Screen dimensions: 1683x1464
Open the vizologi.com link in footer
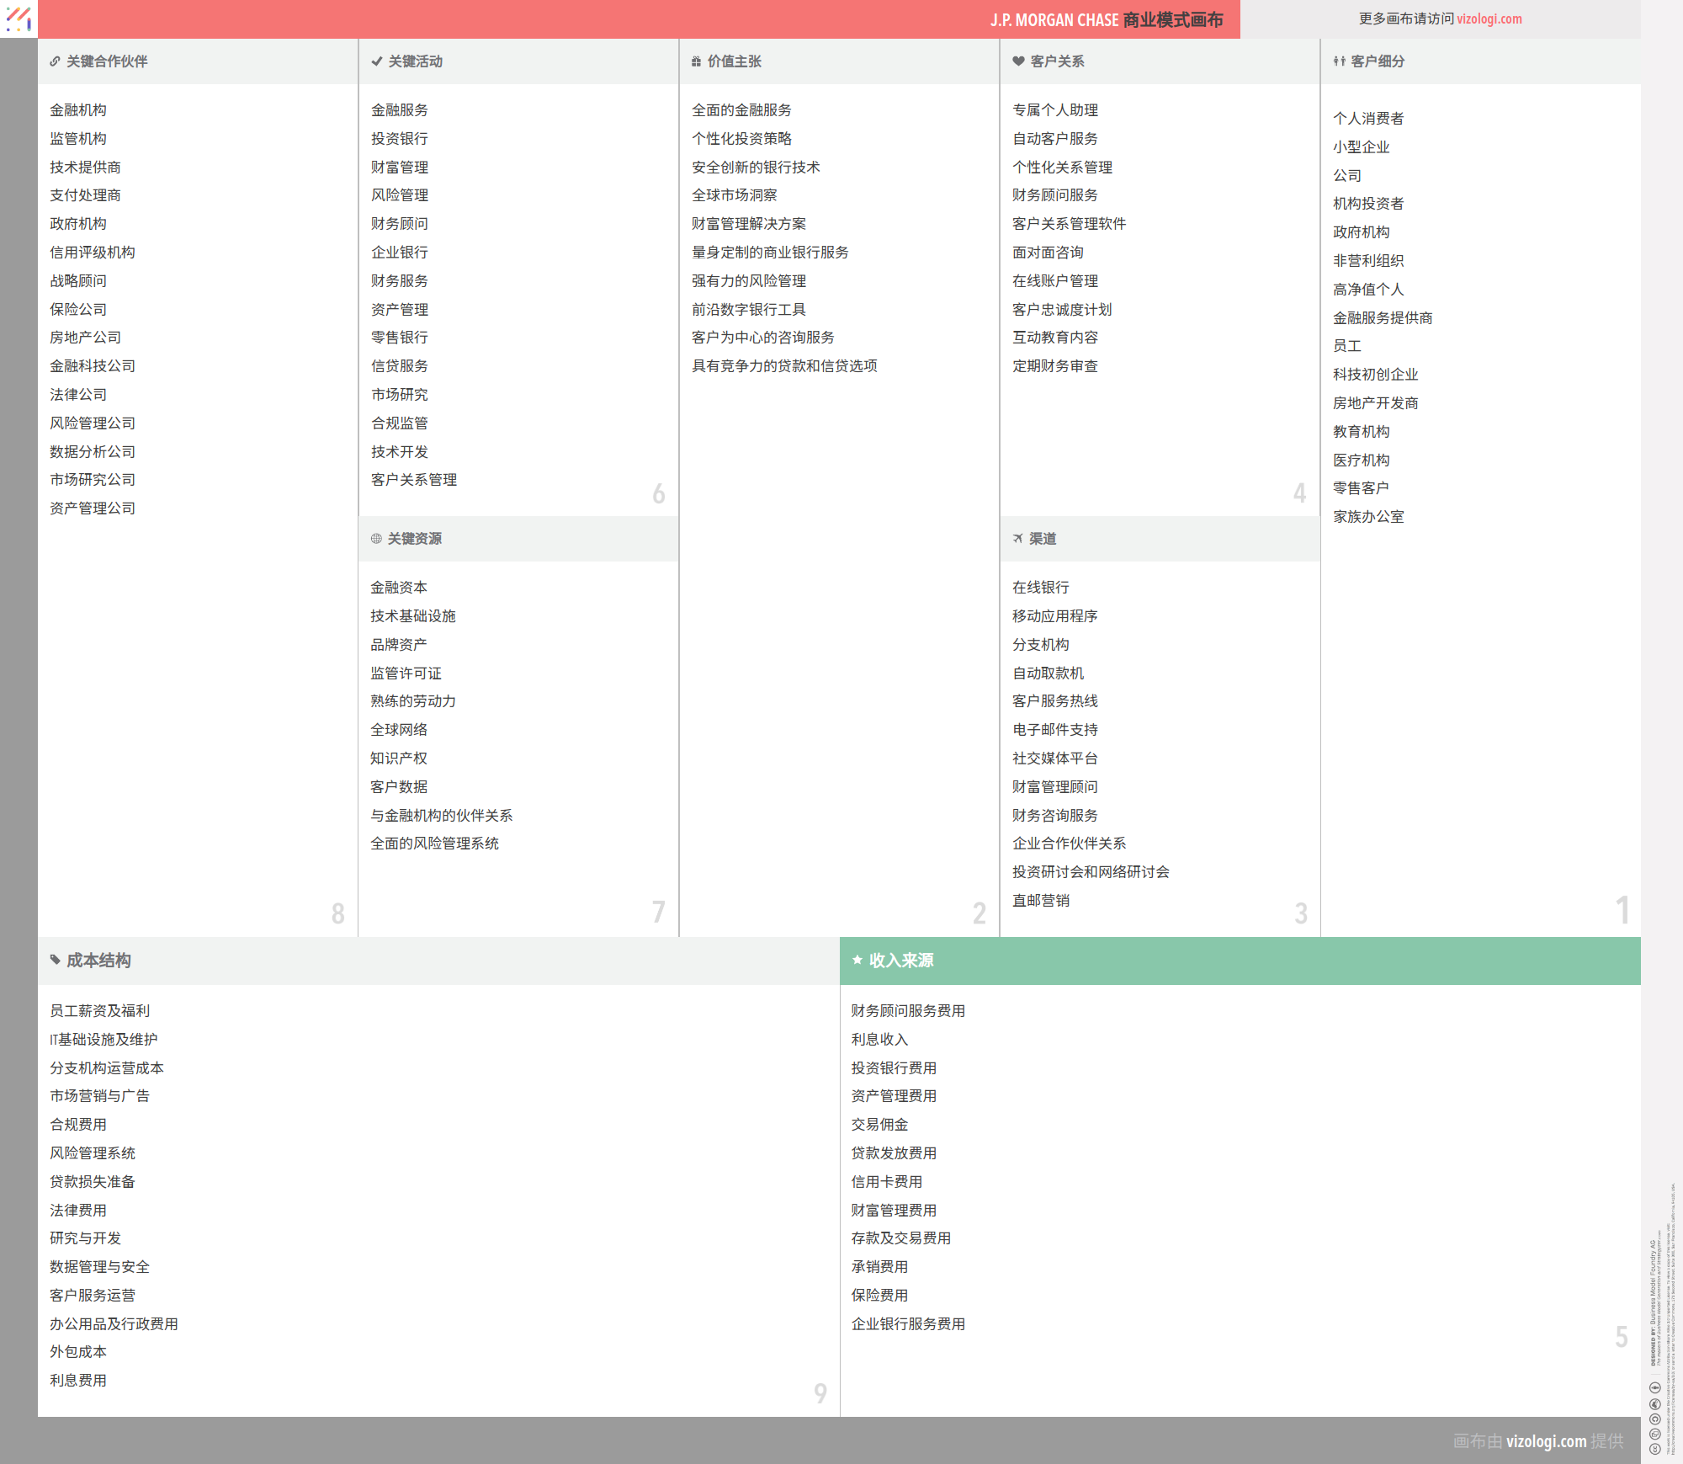click(x=1546, y=1440)
